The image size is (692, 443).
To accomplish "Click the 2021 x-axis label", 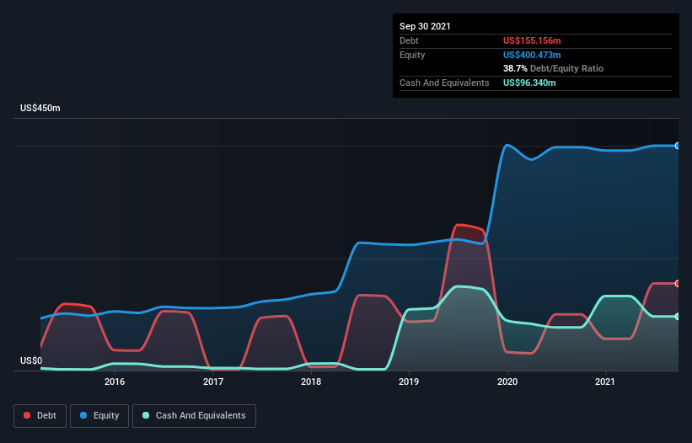I will [x=605, y=382].
